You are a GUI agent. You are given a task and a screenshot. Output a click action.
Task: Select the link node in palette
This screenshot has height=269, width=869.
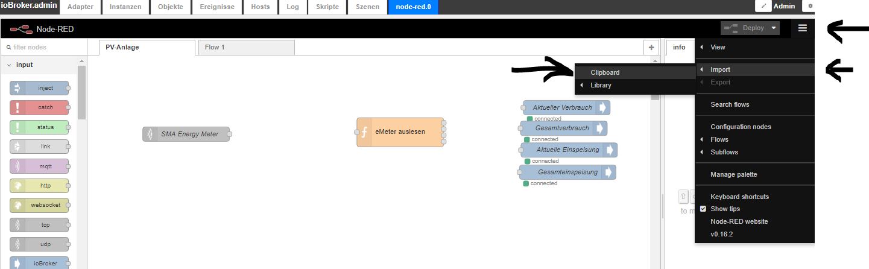[39, 147]
